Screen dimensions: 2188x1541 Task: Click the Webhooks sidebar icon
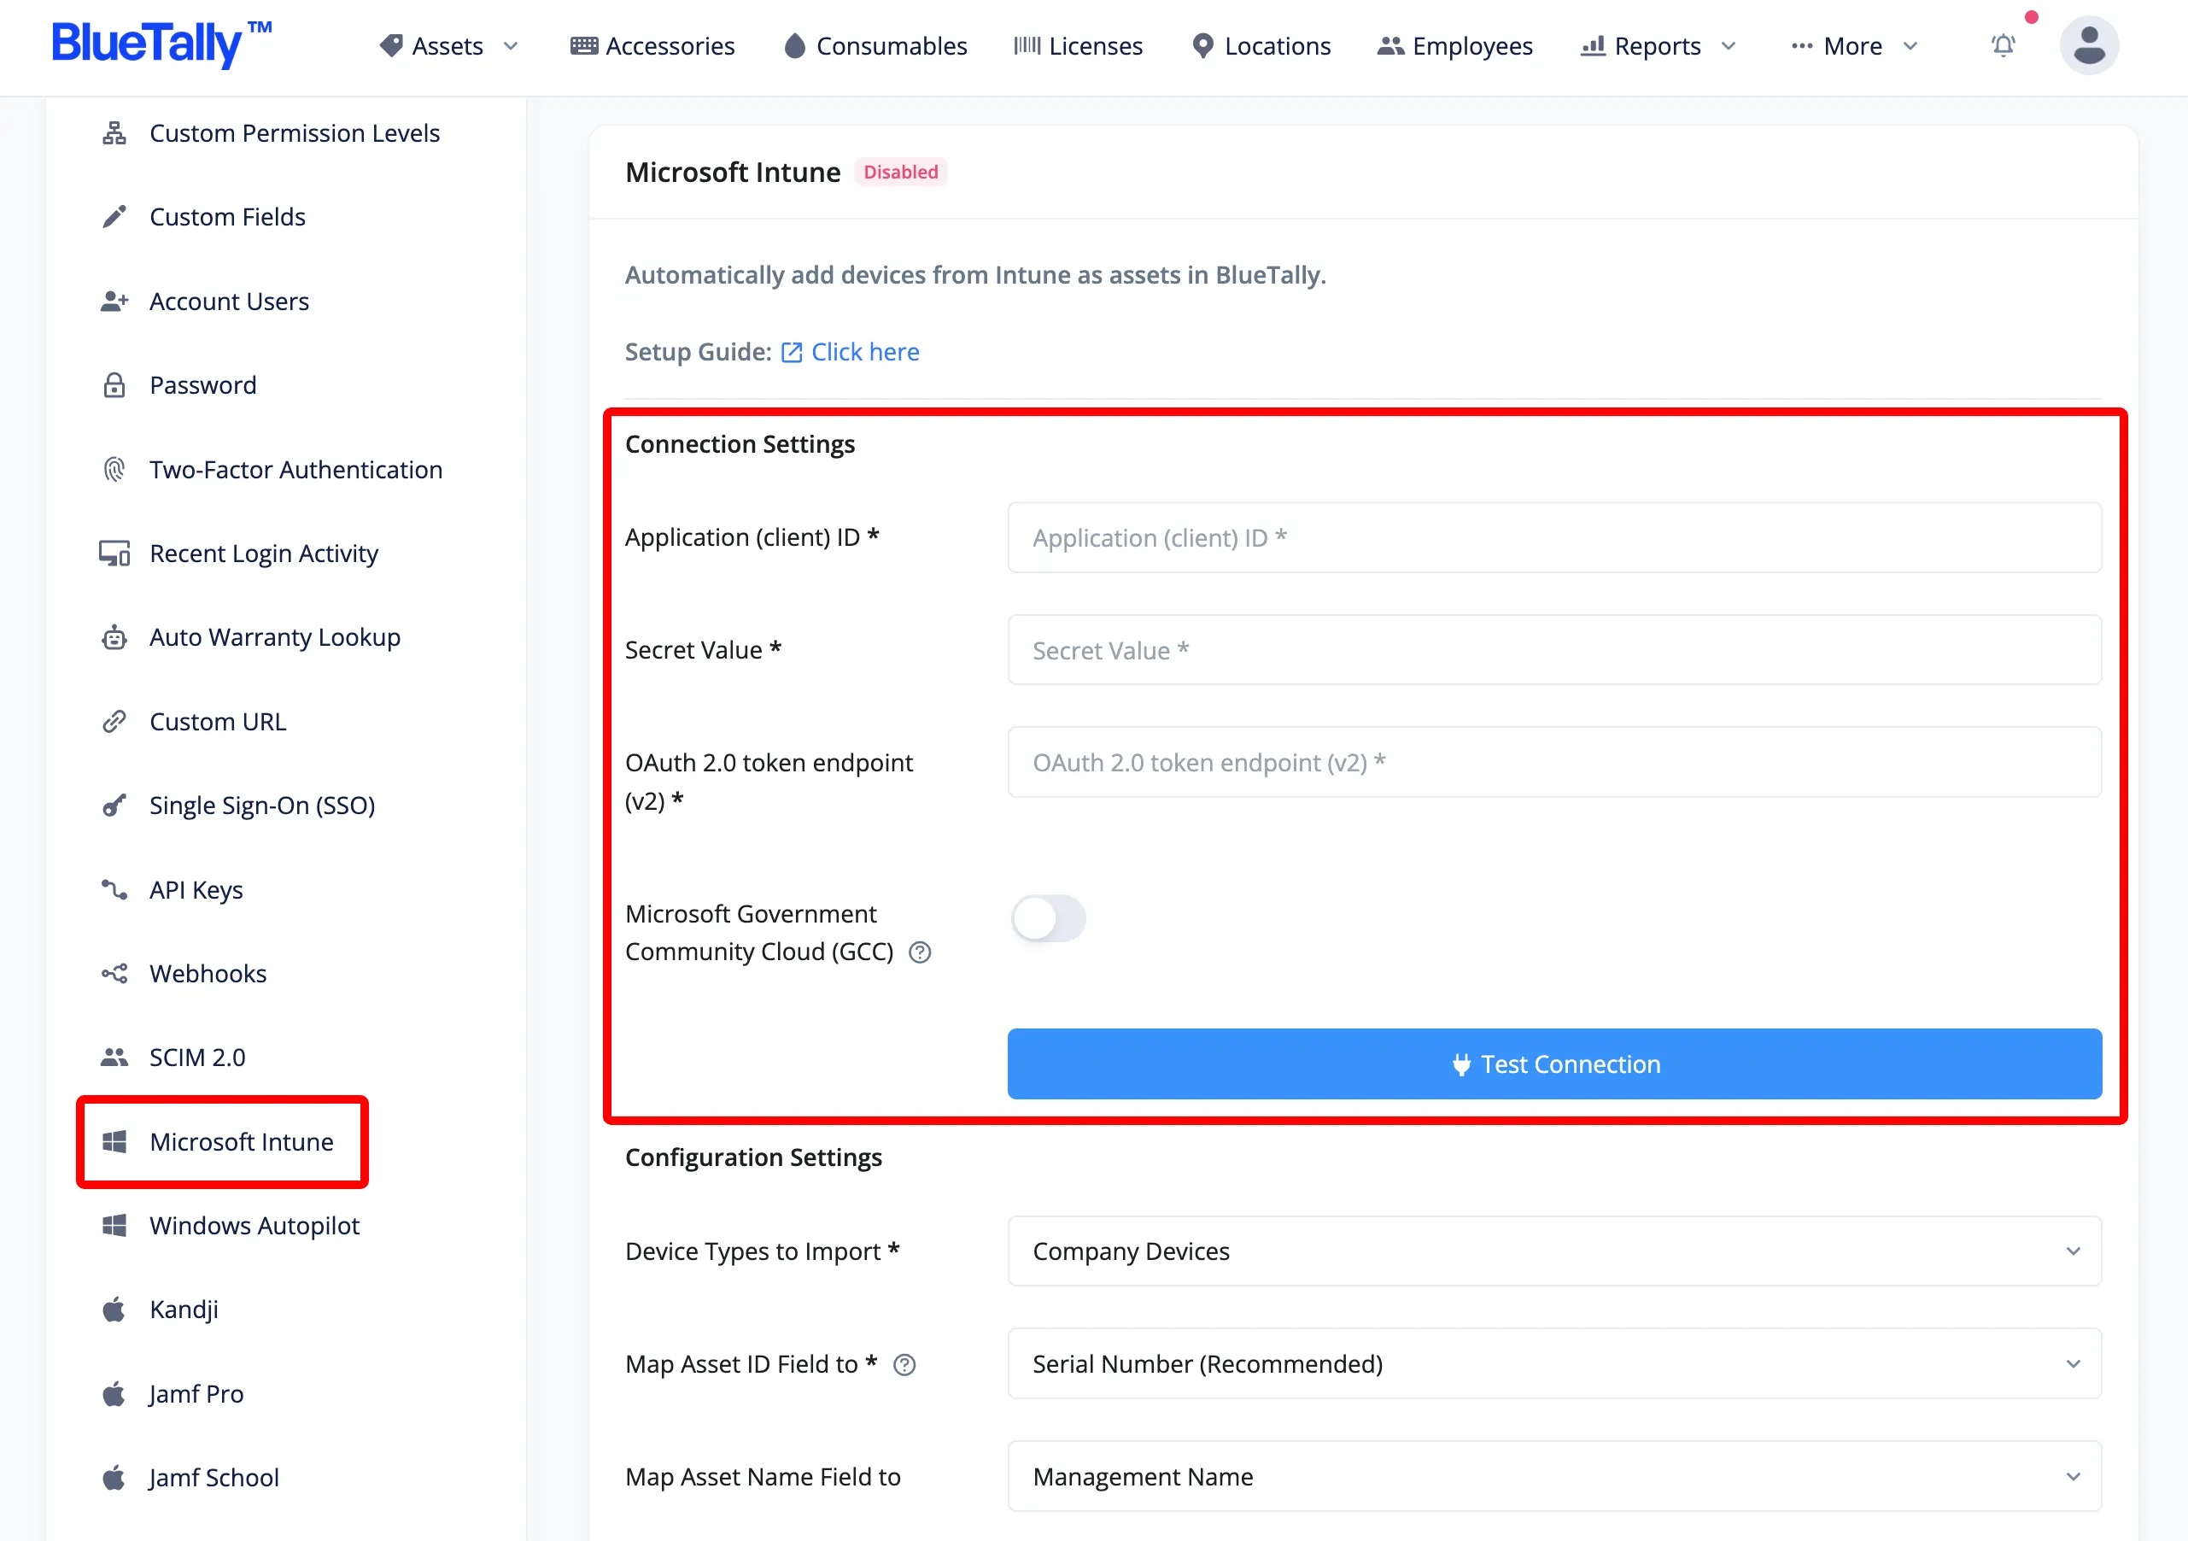pos(114,974)
